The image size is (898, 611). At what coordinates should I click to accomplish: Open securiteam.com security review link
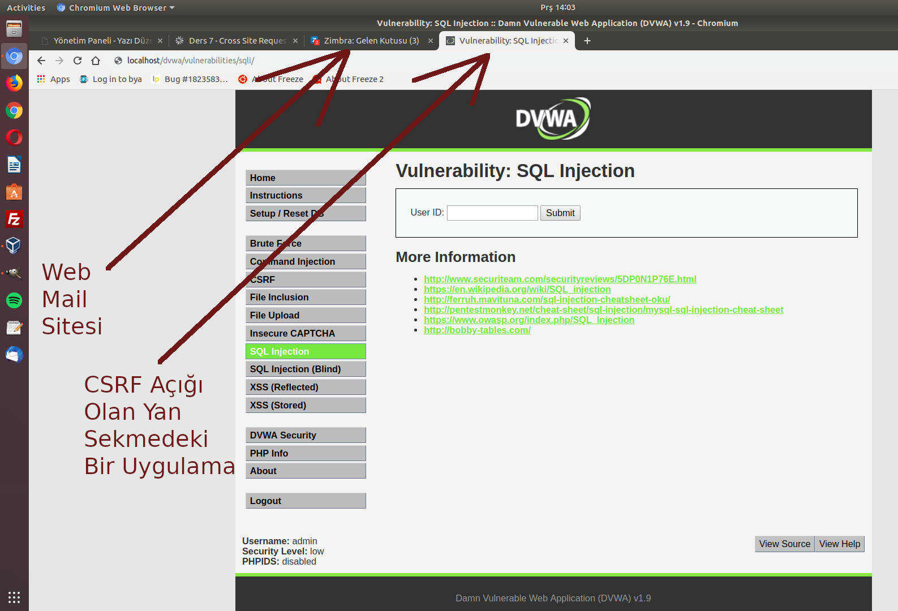[560, 279]
